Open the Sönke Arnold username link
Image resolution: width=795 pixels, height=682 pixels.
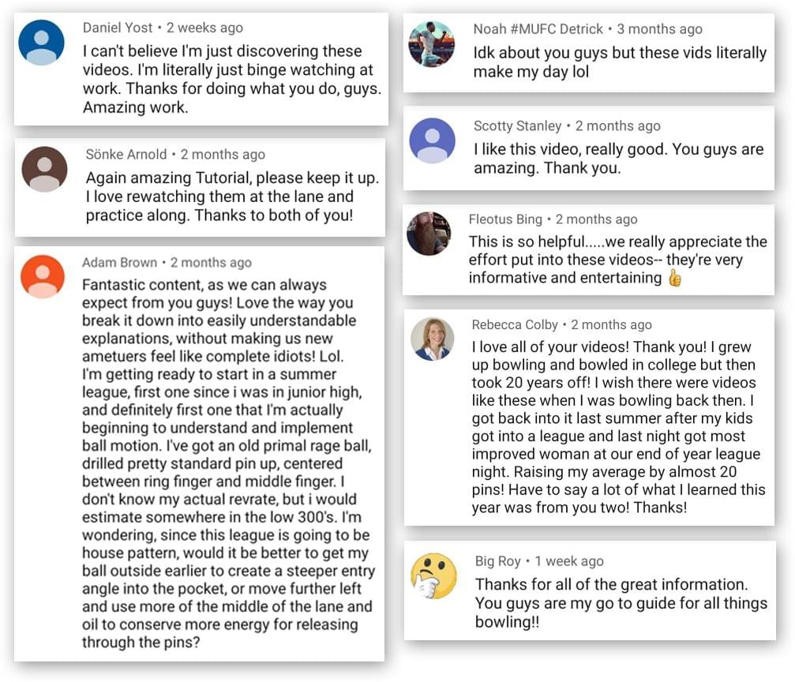[x=126, y=154]
